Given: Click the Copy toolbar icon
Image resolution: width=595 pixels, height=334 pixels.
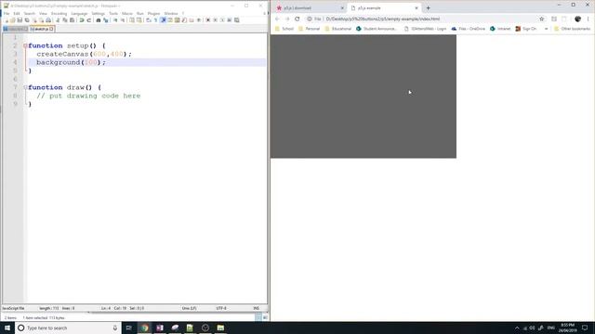Looking at the screenshot, I should tap(65, 20).
